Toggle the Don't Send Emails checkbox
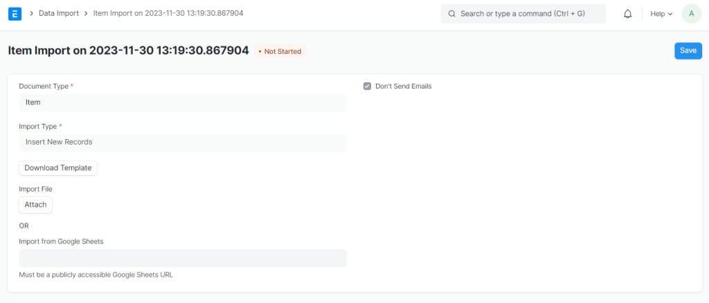This screenshot has height=303, width=709. 368,86
